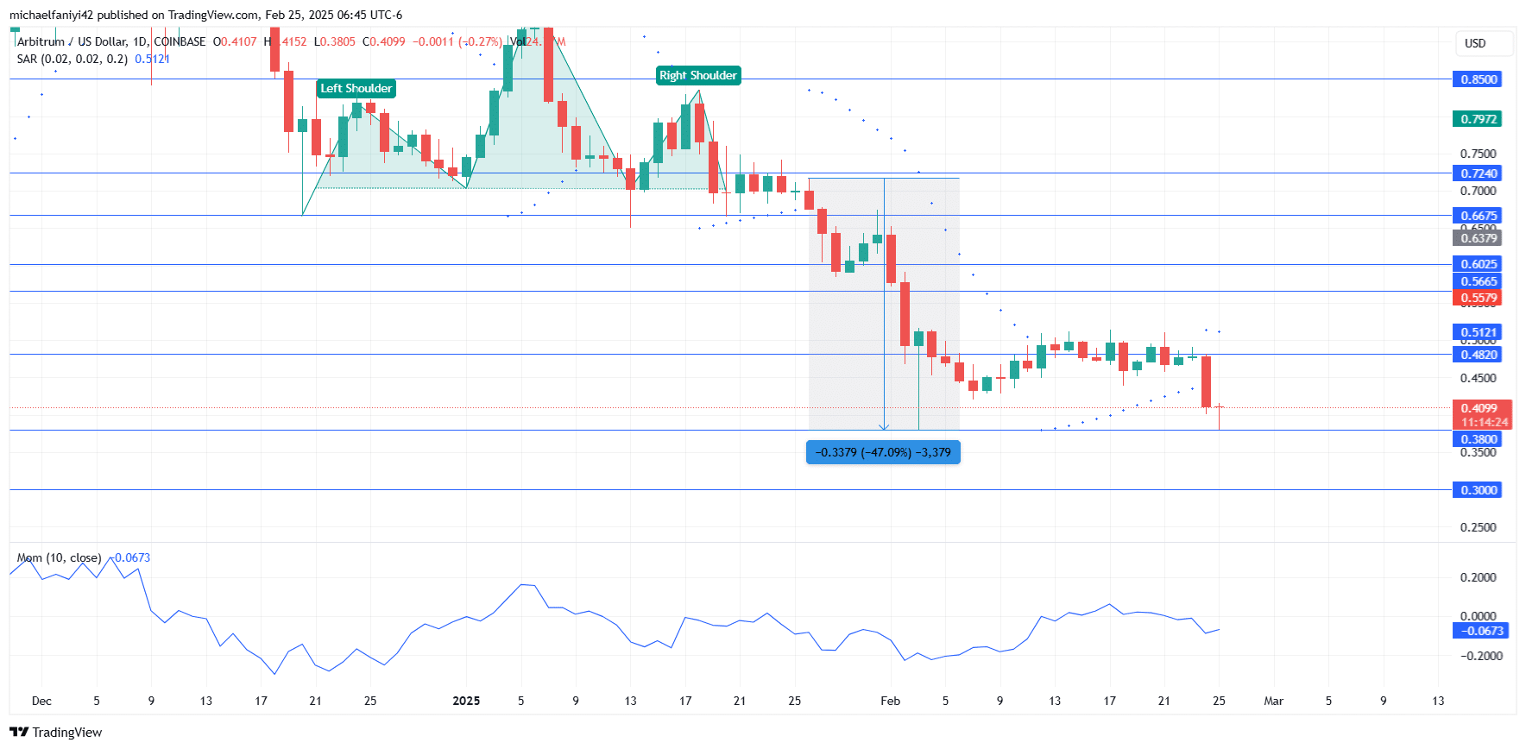Click the 0.3800 horizontal line price label
Image resolution: width=1526 pixels, height=749 pixels.
[x=1478, y=439]
